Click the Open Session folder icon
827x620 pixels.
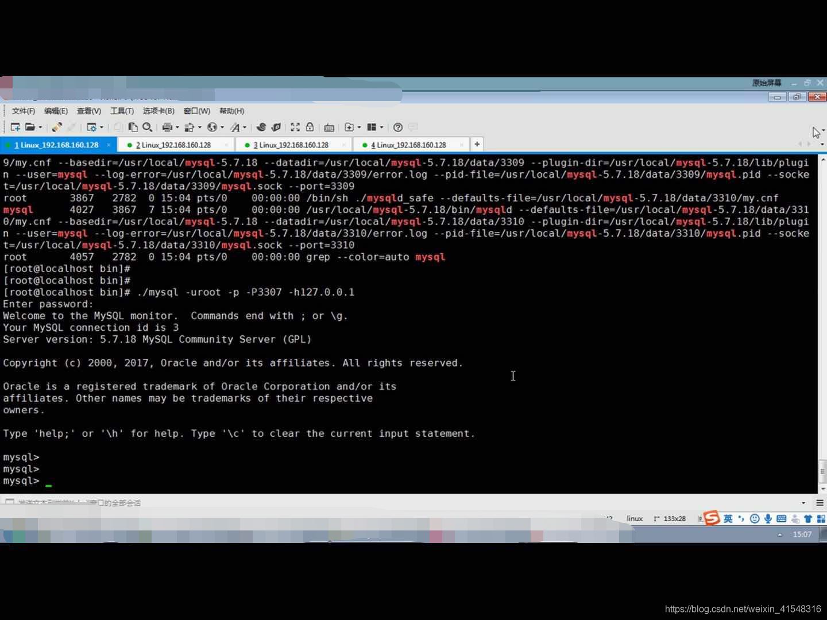pos(30,127)
